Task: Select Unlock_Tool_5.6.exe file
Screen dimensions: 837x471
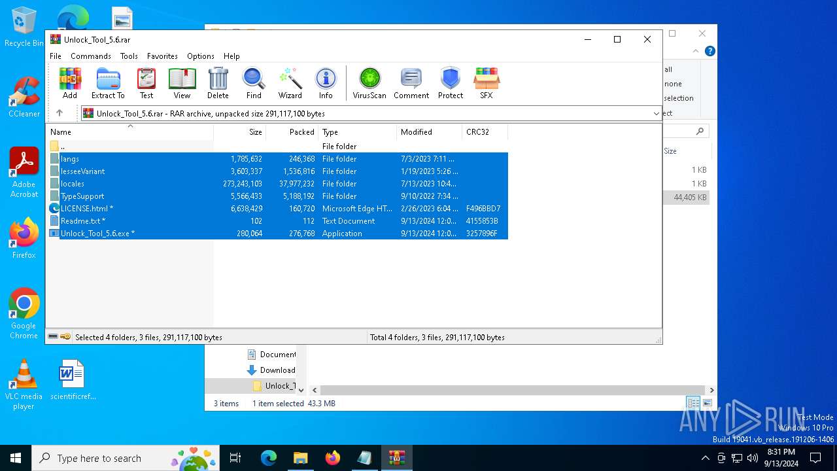Action: point(278,234)
